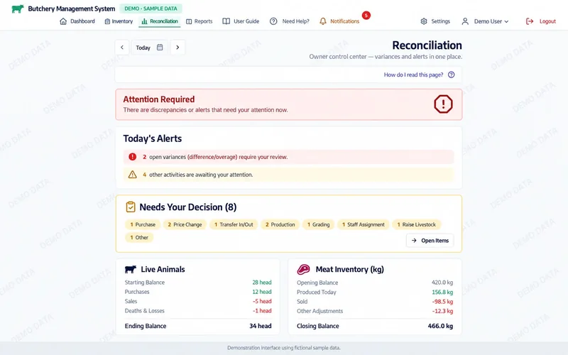Screen dimensions: 568x355
Task: Click the 1 Raise Livestock chip
Action: coord(416,224)
